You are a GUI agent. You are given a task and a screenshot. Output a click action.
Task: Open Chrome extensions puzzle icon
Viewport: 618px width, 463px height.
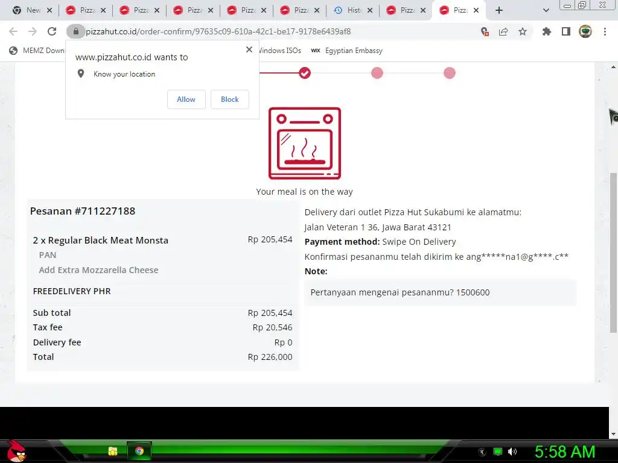tap(547, 31)
